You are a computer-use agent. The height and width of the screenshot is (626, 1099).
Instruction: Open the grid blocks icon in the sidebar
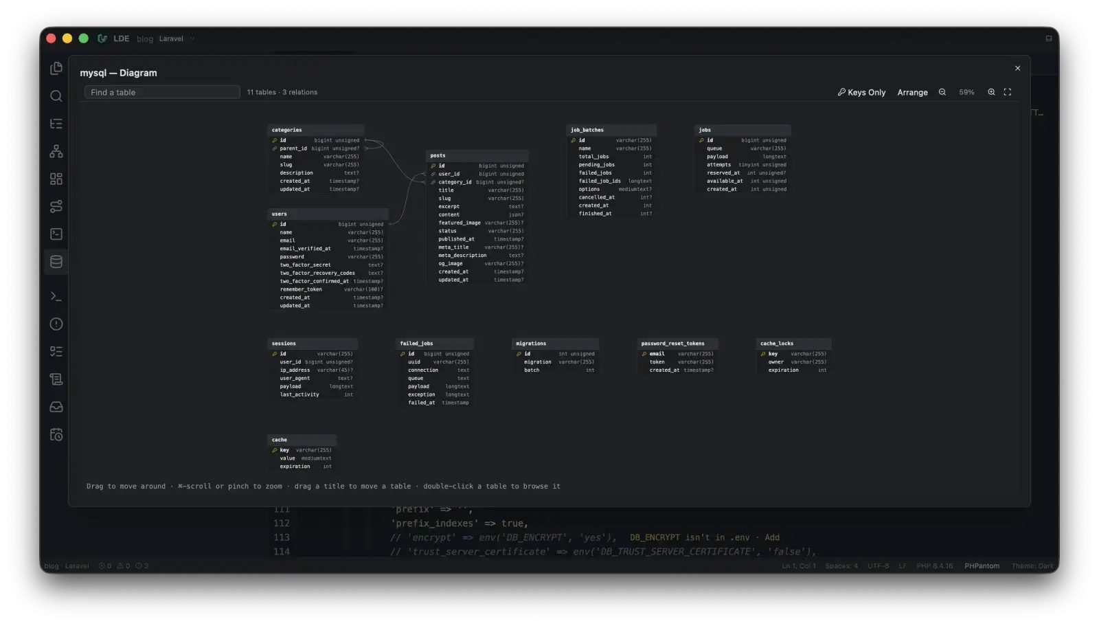coord(56,179)
